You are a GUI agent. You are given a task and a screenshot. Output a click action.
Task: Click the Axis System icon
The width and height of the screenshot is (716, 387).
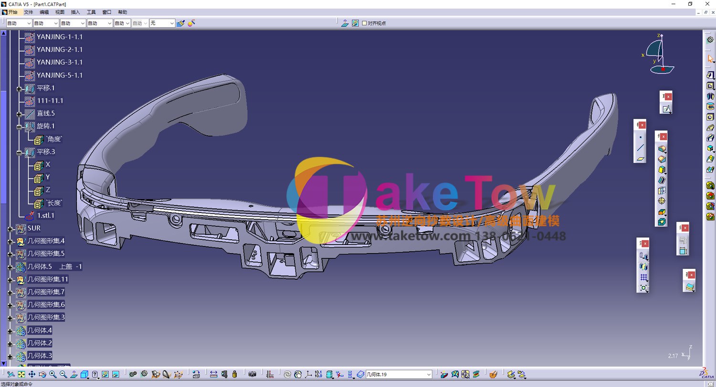tap(308, 375)
